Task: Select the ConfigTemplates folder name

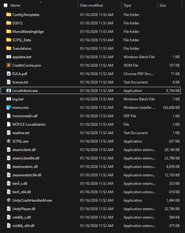Action: coord(26,15)
